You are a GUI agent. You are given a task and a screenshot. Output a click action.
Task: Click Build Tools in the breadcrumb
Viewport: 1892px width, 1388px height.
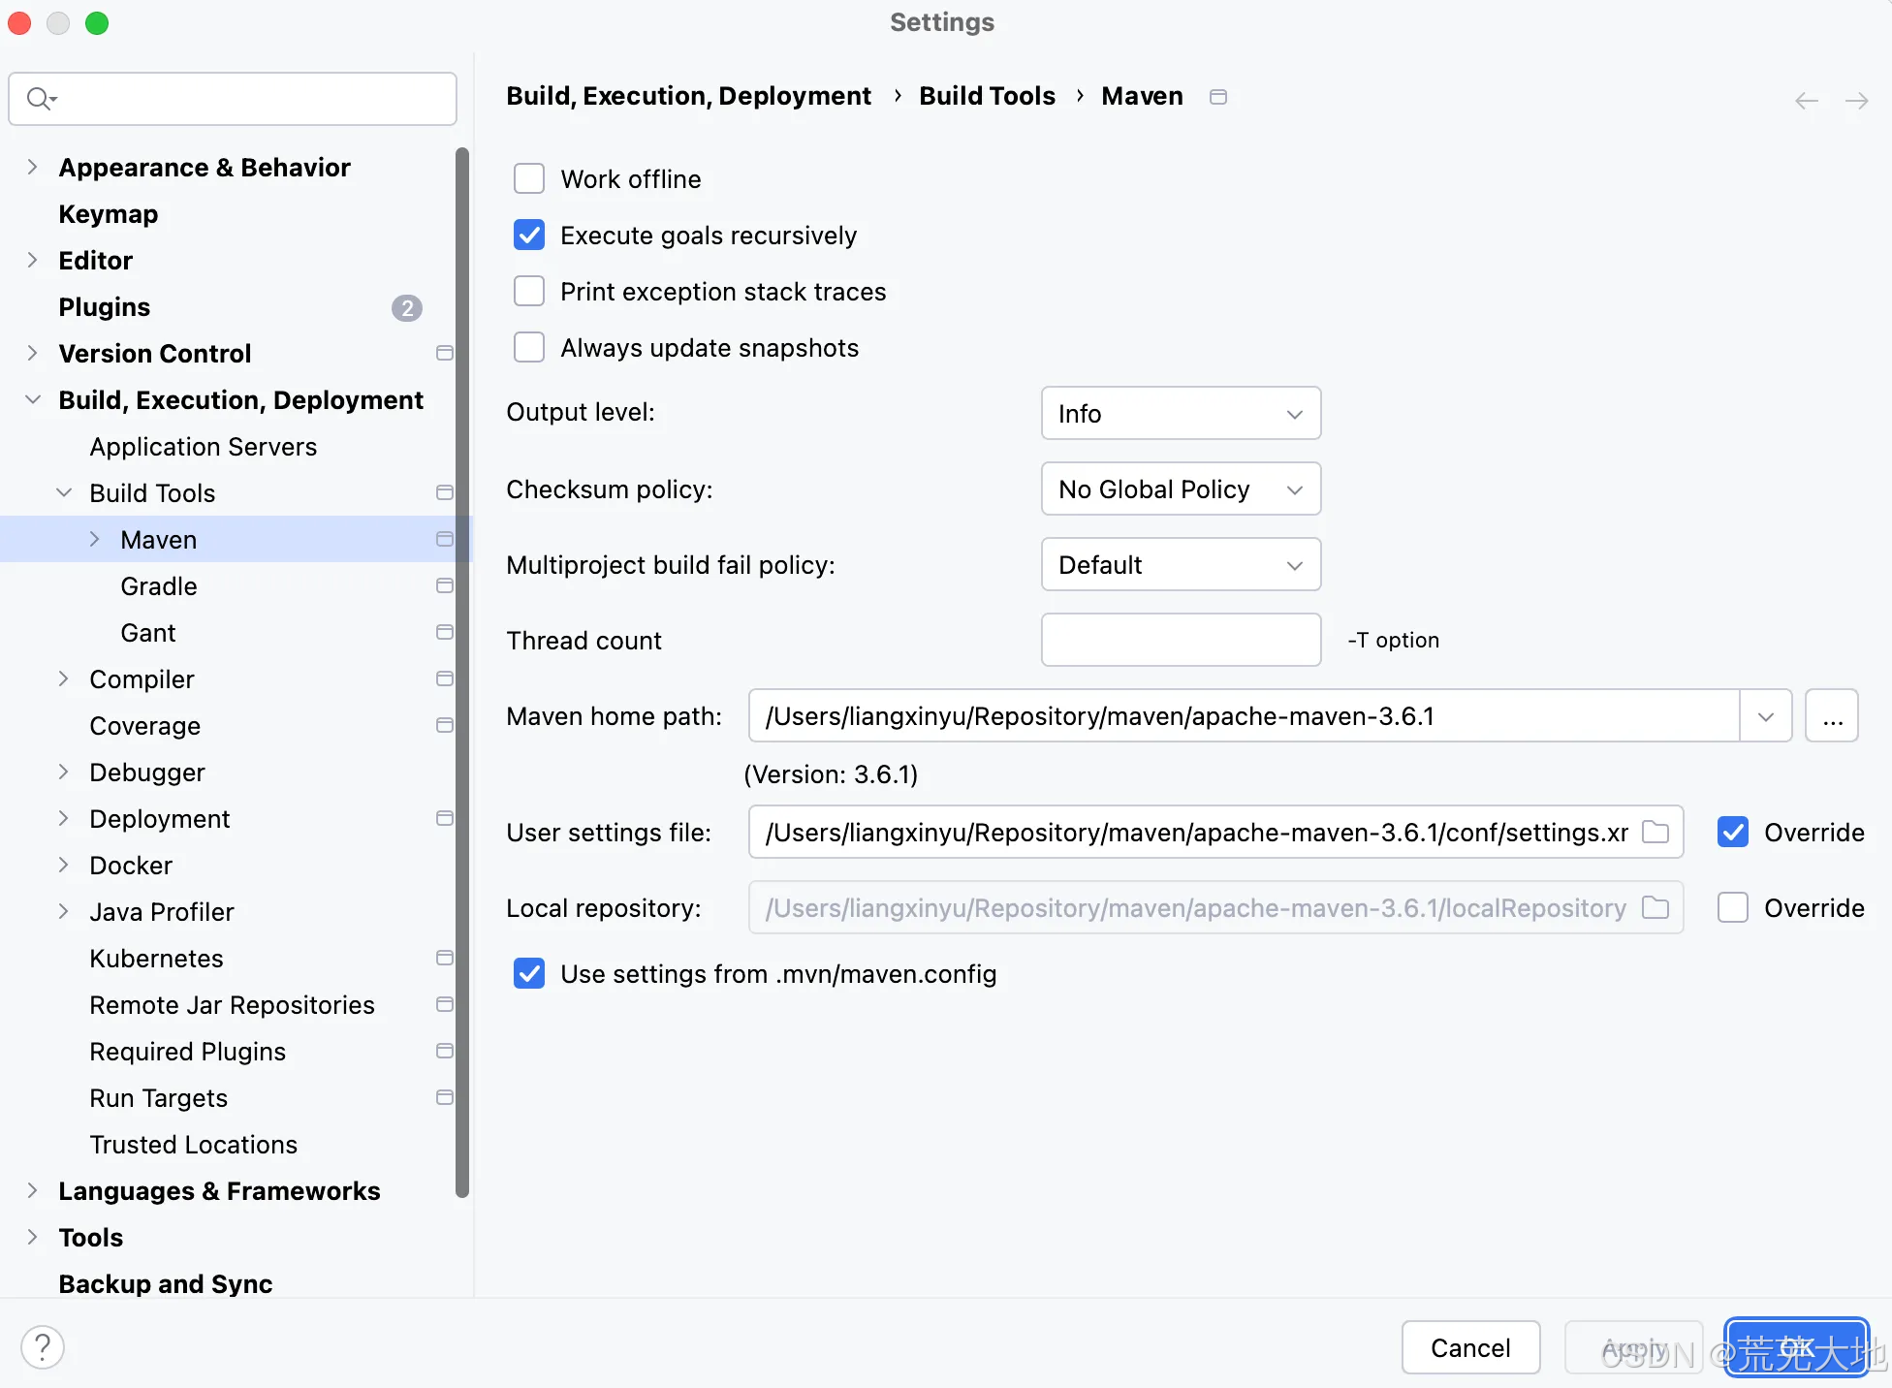pos(987,96)
